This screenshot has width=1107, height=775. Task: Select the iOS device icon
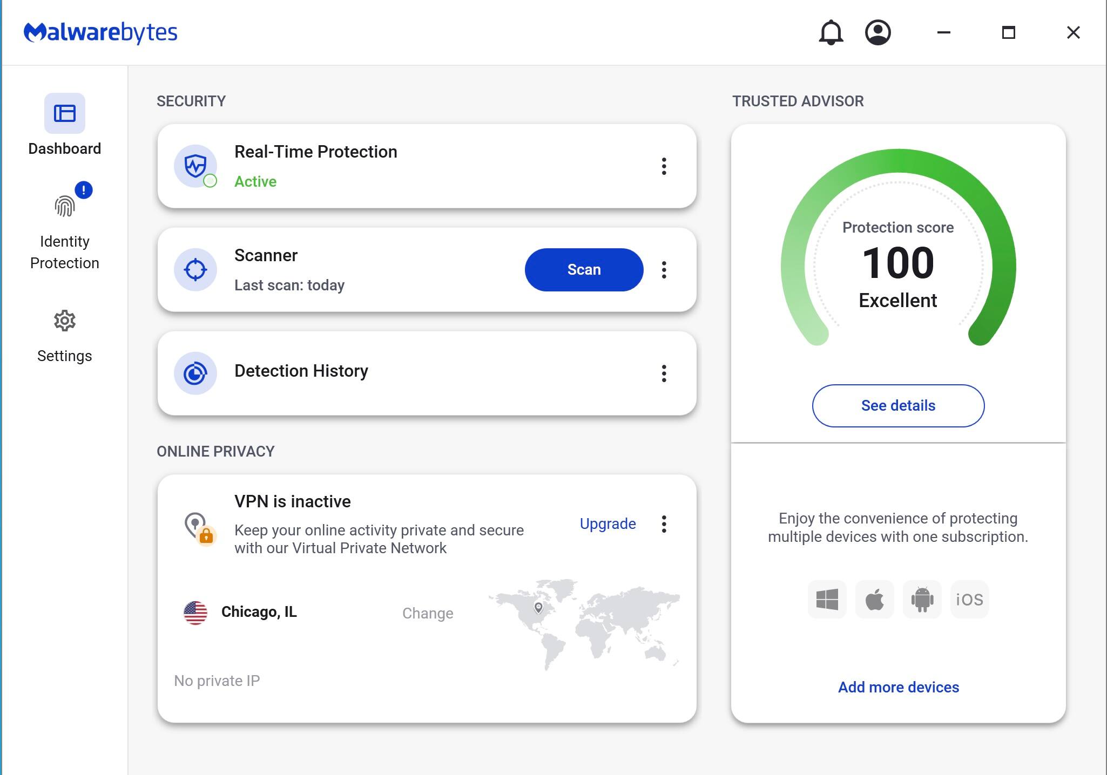click(969, 599)
